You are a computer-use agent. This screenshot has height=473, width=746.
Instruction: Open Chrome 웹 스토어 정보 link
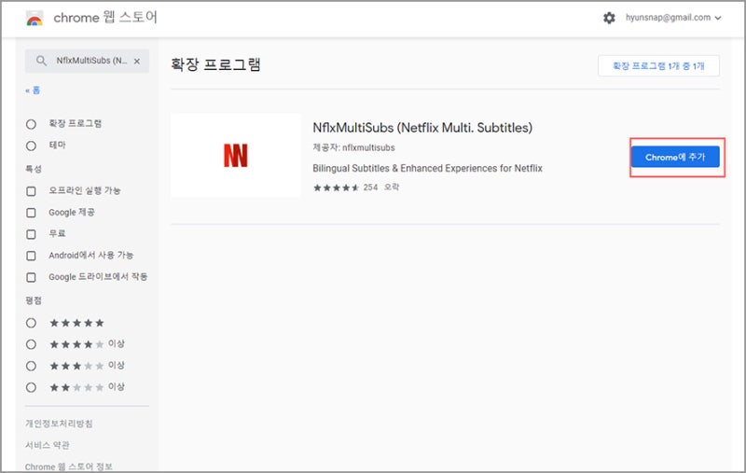coord(69,466)
